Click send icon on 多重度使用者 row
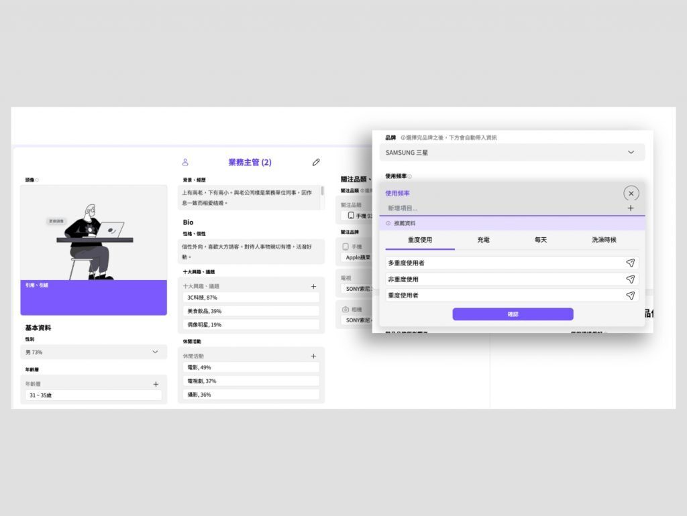687x516 pixels. pos(630,263)
